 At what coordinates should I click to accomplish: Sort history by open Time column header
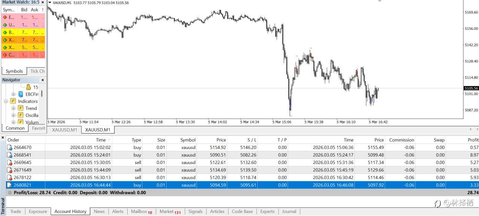click(x=79, y=140)
